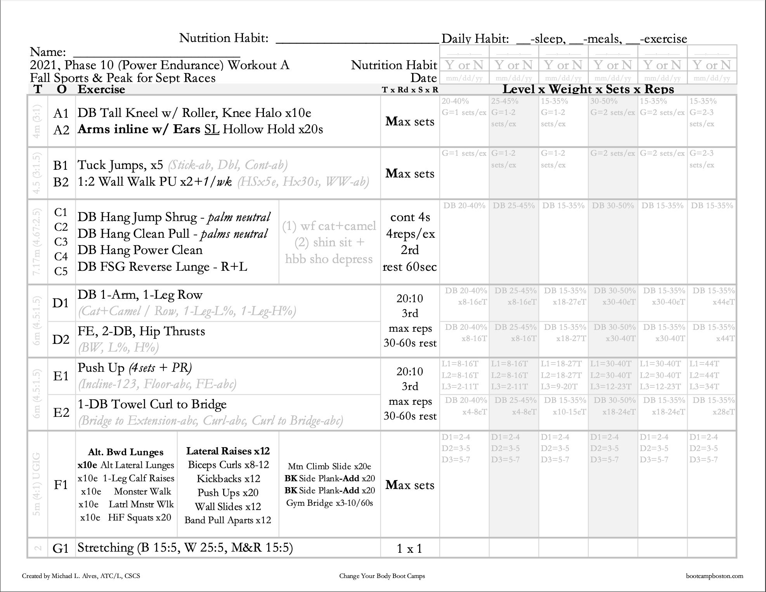Click the 'DB Hang Power Clean' exercise
The width and height of the screenshot is (766, 592).
click(x=140, y=250)
